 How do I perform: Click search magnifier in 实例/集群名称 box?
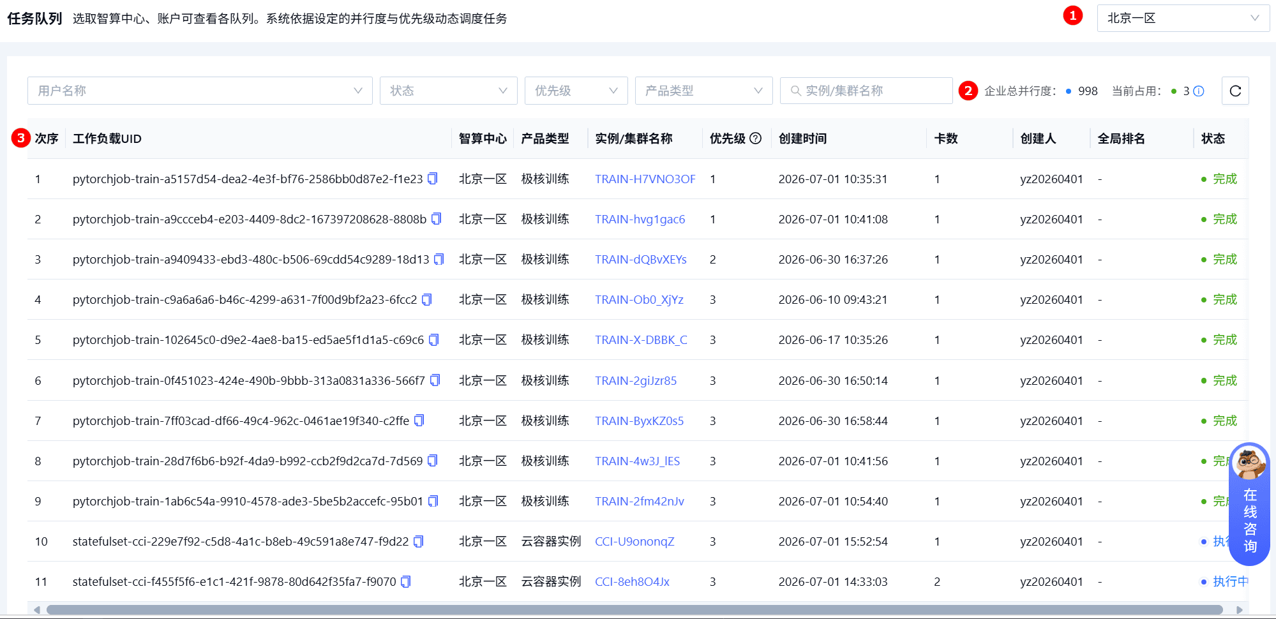[796, 91]
